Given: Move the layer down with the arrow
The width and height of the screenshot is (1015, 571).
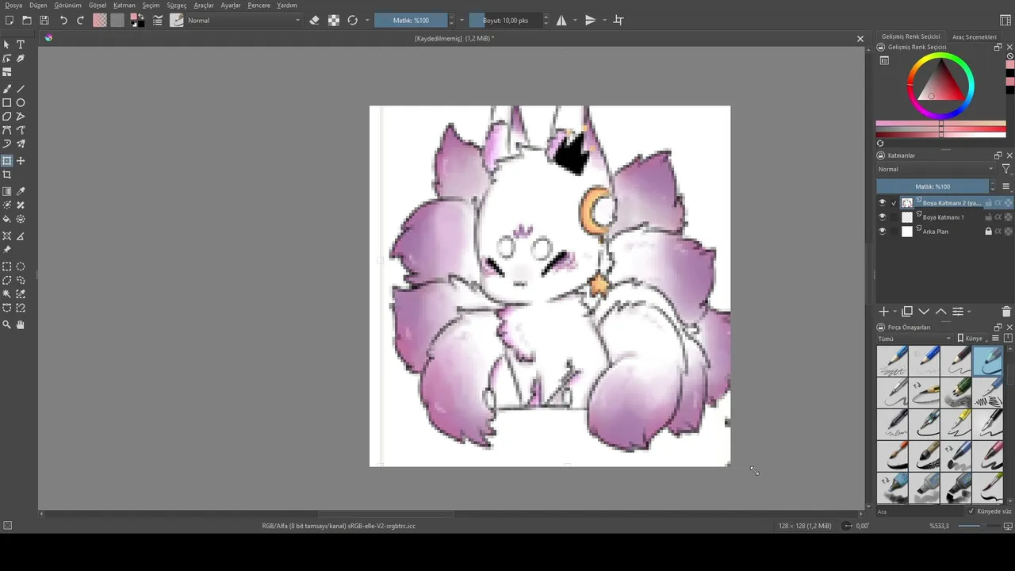Looking at the screenshot, I should pos(924,312).
